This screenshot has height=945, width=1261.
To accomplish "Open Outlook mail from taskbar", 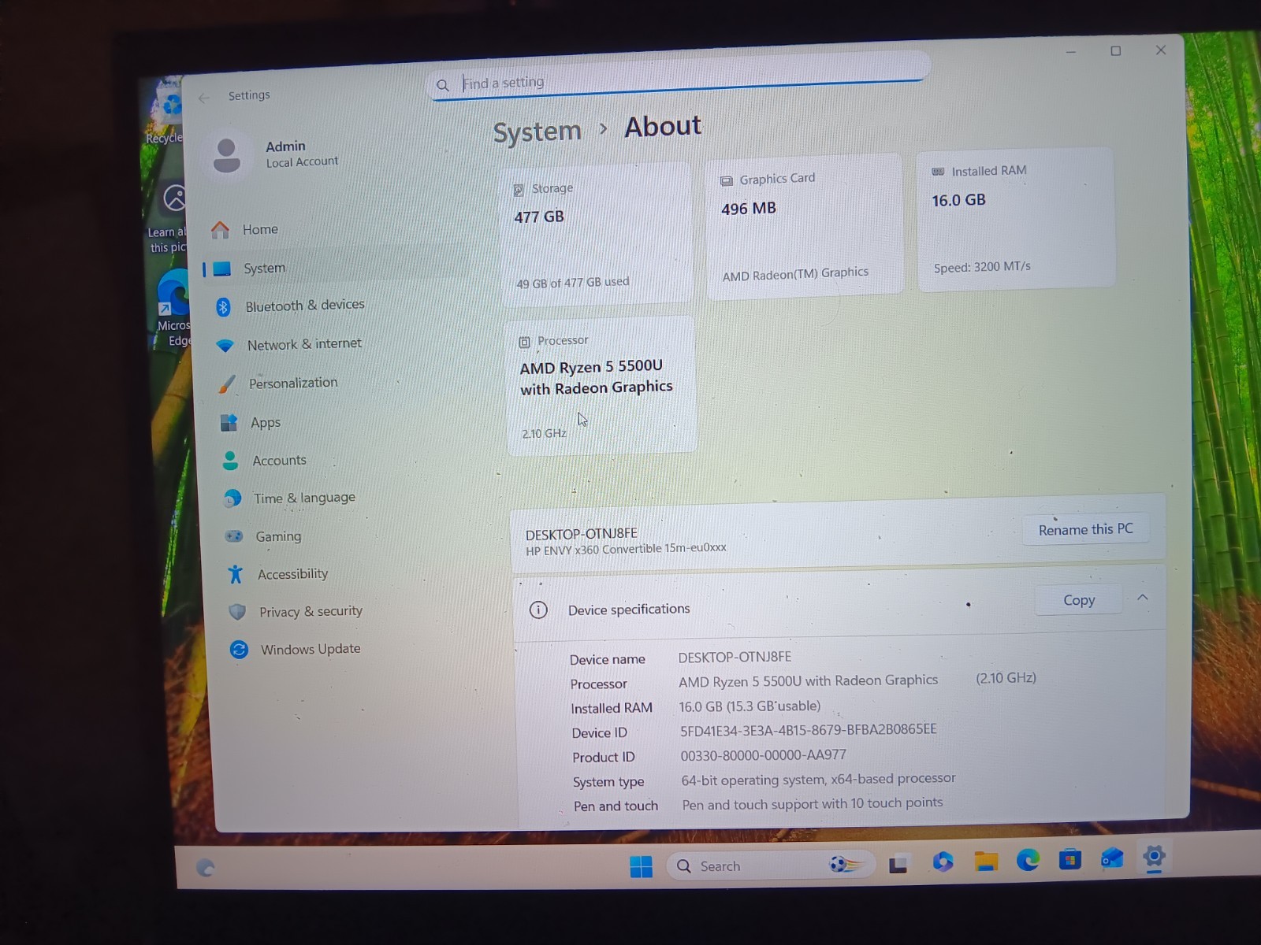I will click(x=1111, y=858).
